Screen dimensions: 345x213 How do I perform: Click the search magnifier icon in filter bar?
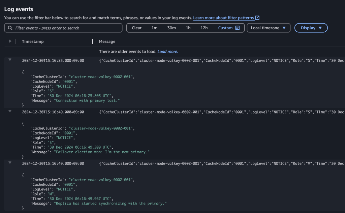(10, 28)
